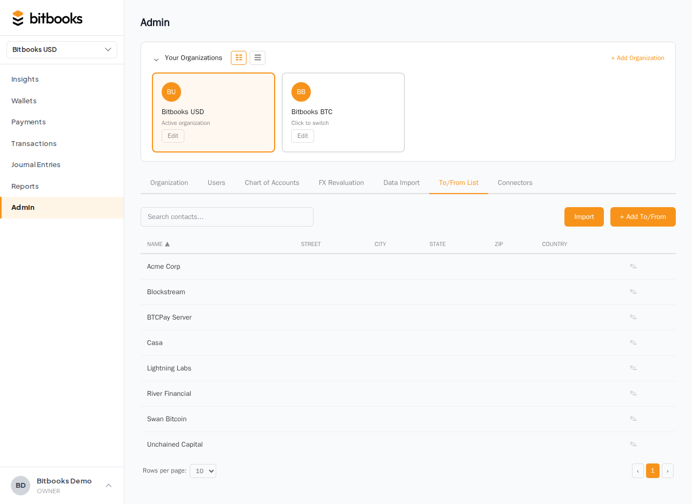Viewport: 692px width, 504px height.
Task: Switch organizations to grid card view
Action: click(238, 58)
